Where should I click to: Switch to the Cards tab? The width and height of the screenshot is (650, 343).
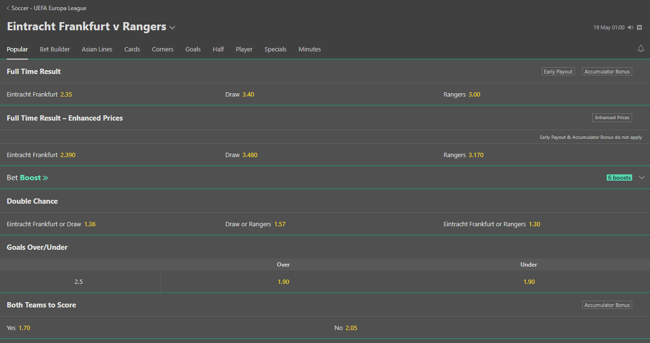tap(132, 49)
